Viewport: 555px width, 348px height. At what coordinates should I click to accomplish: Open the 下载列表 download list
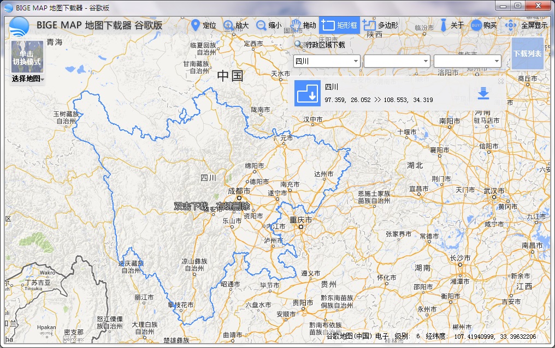[x=527, y=53]
